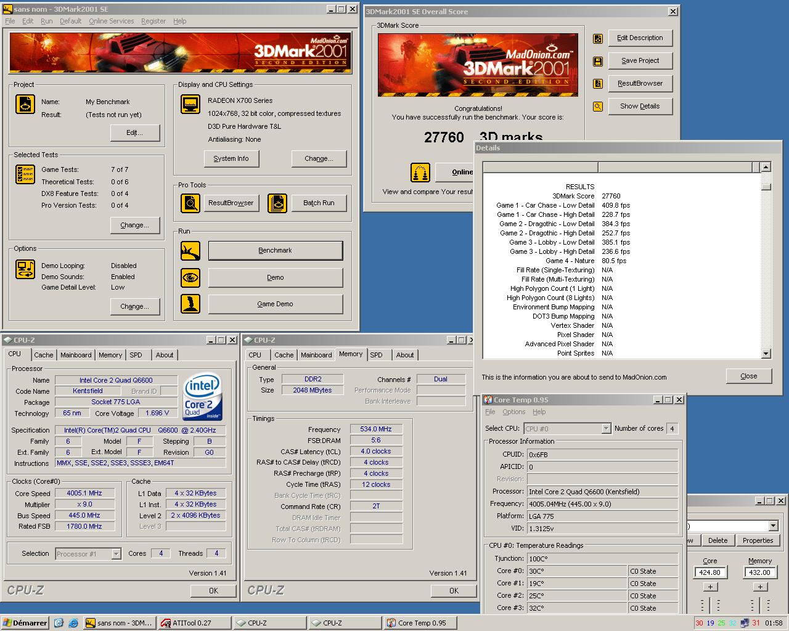This screenshot has height=631, width=789.
Task: Open the File menu in 3DMark2001
Action: (x=10, y=21)
